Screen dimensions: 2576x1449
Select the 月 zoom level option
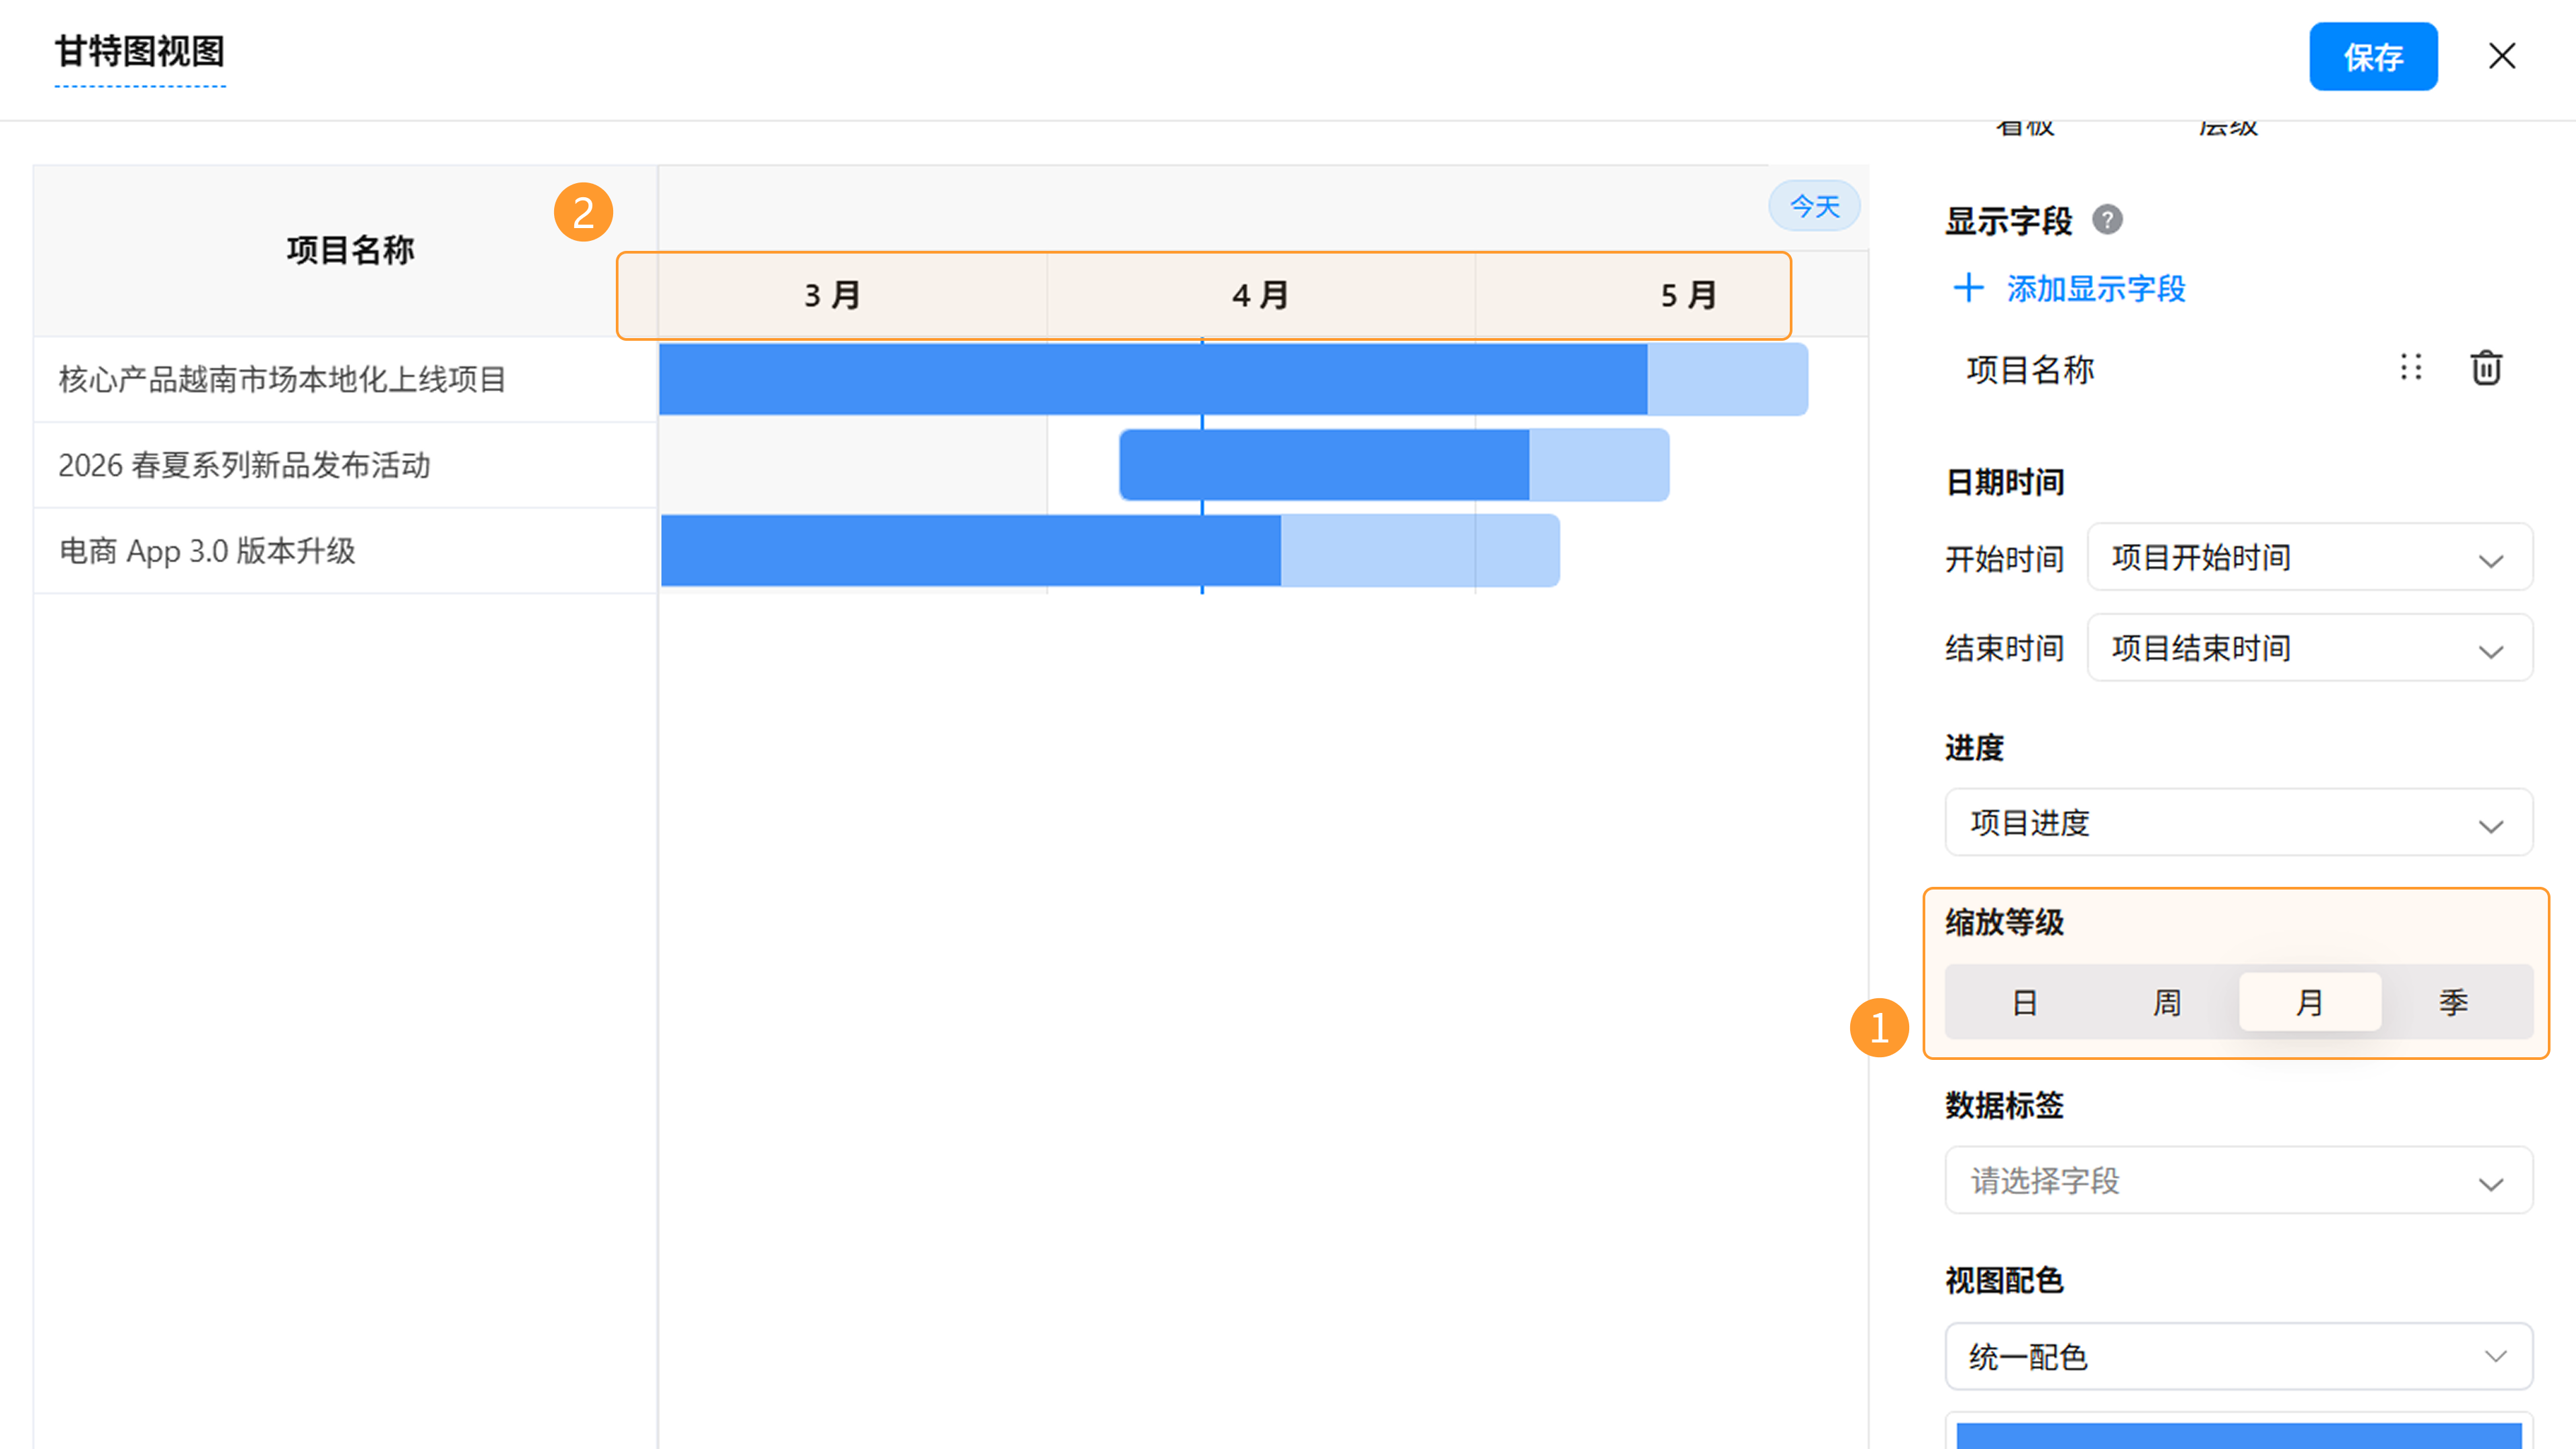(2310, 1002)
